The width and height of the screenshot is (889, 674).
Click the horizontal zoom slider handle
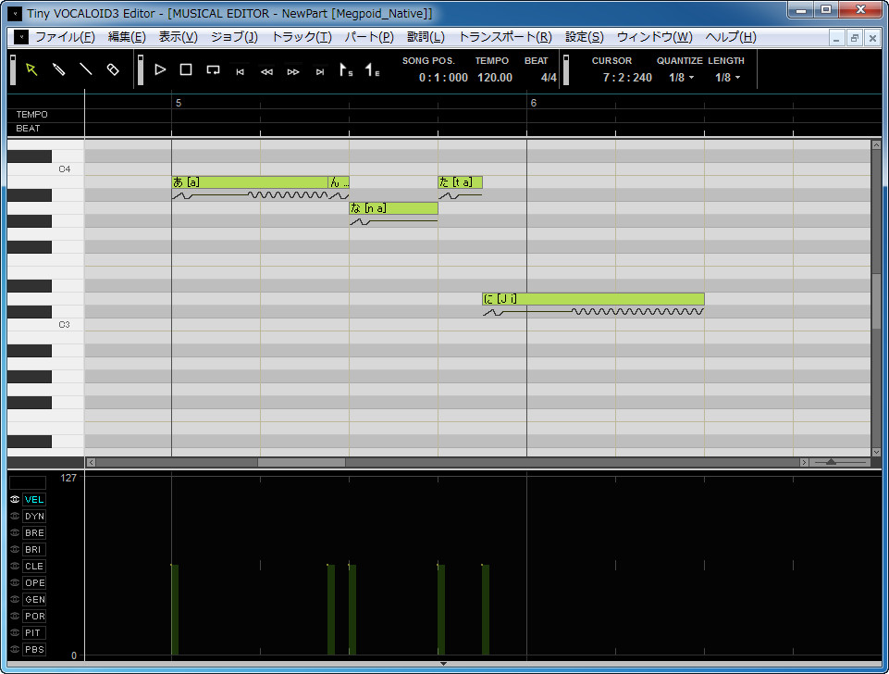(831, 462)
